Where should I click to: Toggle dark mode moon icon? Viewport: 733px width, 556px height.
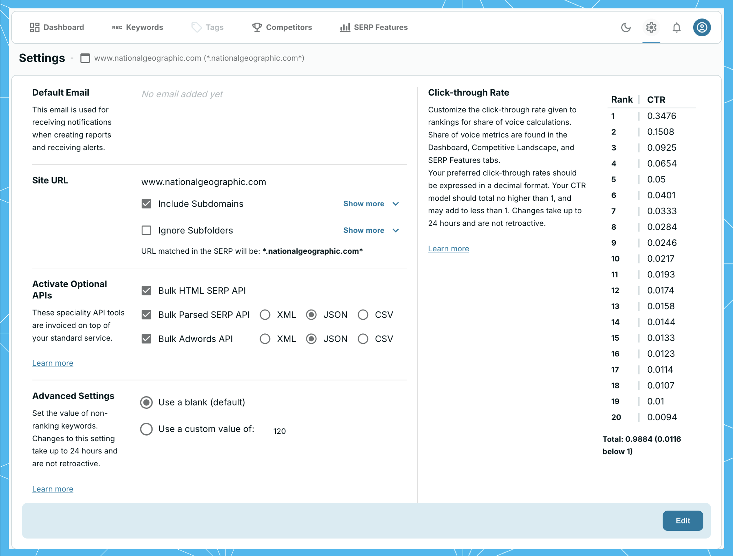click(626, 27)
